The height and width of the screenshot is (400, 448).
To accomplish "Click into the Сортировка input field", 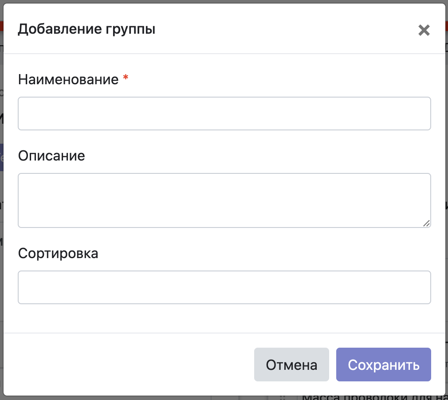I will (x=224, y=287).
